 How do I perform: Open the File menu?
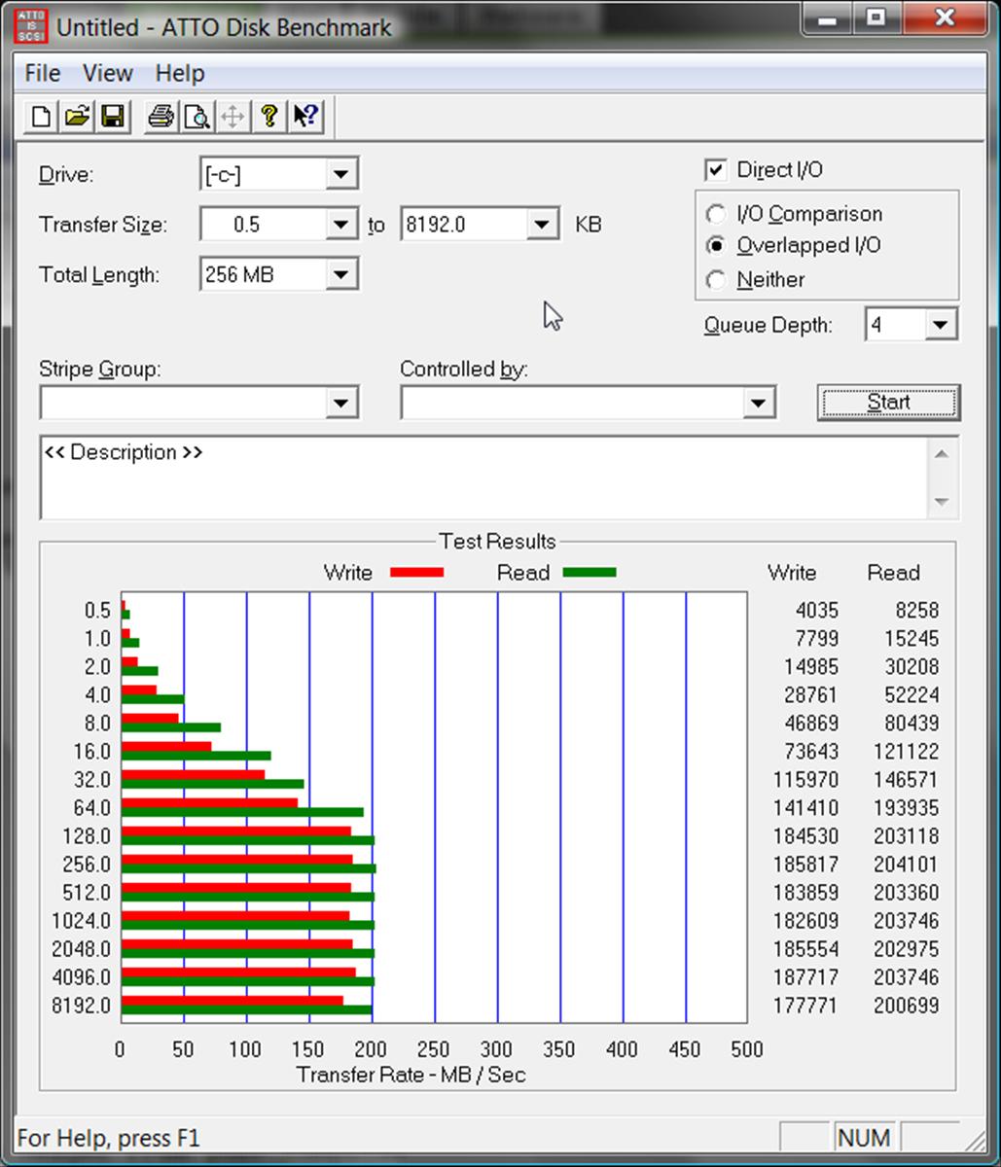coord(43,73)
